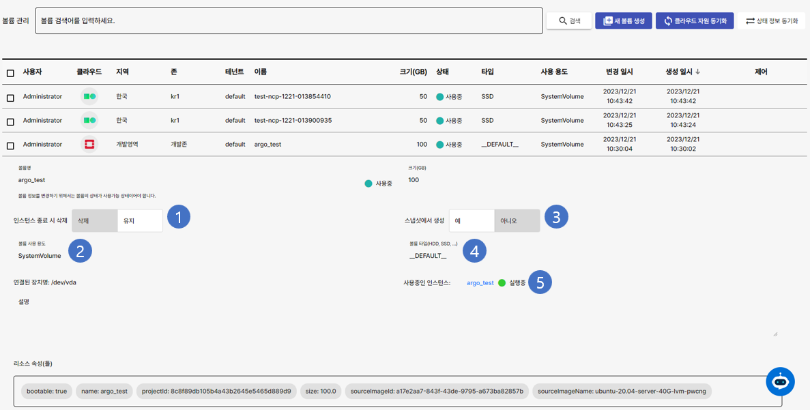The image size is (810, 410).
Task: Click the 변경 일시 column header
Action: click(619, 72)
